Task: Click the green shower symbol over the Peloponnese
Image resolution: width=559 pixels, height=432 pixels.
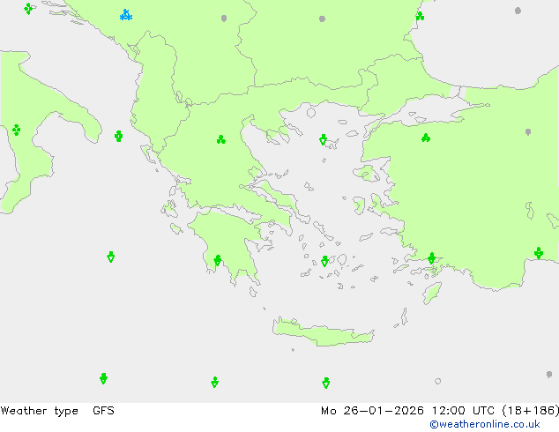Action: [218, 260]
